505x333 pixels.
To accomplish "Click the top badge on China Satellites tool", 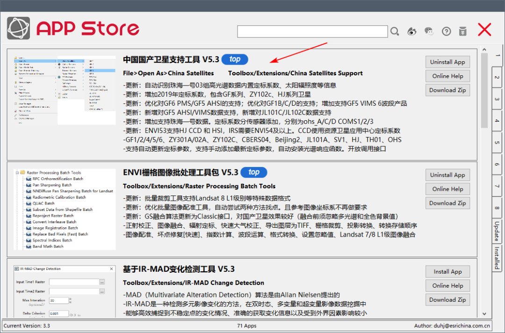I will point(235,59).
